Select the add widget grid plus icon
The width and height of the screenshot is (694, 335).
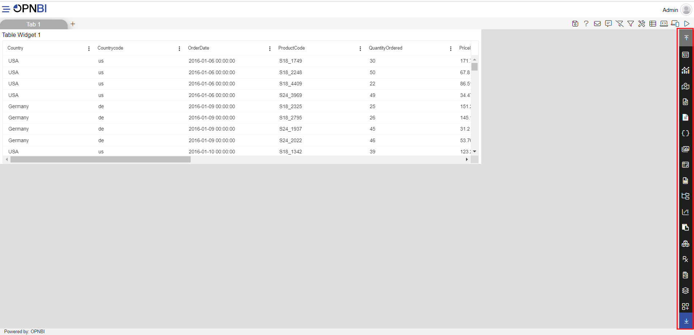click(685, 306)
